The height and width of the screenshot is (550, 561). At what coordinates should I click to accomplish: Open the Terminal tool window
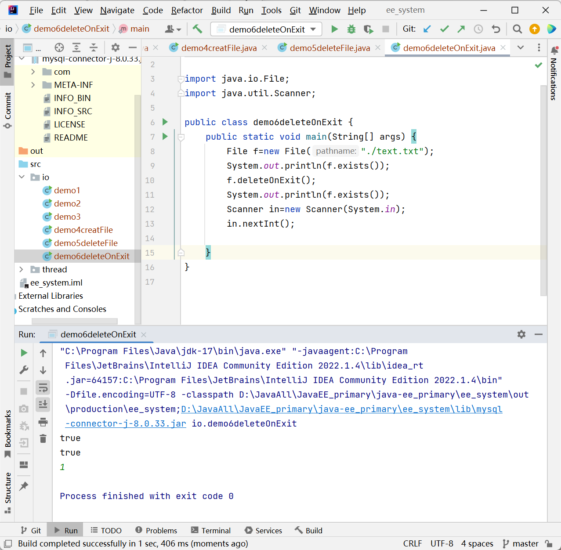click(211, 531)
